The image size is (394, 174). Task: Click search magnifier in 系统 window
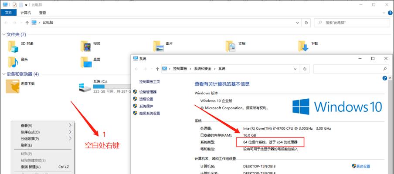pos(384,69)
